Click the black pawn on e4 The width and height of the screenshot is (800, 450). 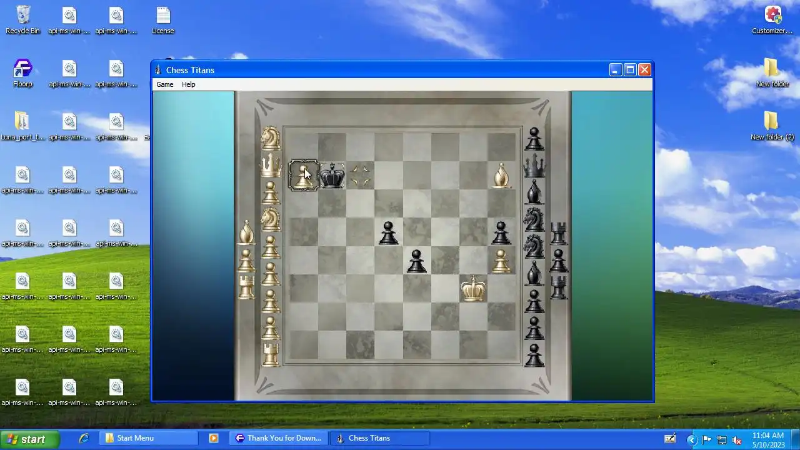[416, 261]
